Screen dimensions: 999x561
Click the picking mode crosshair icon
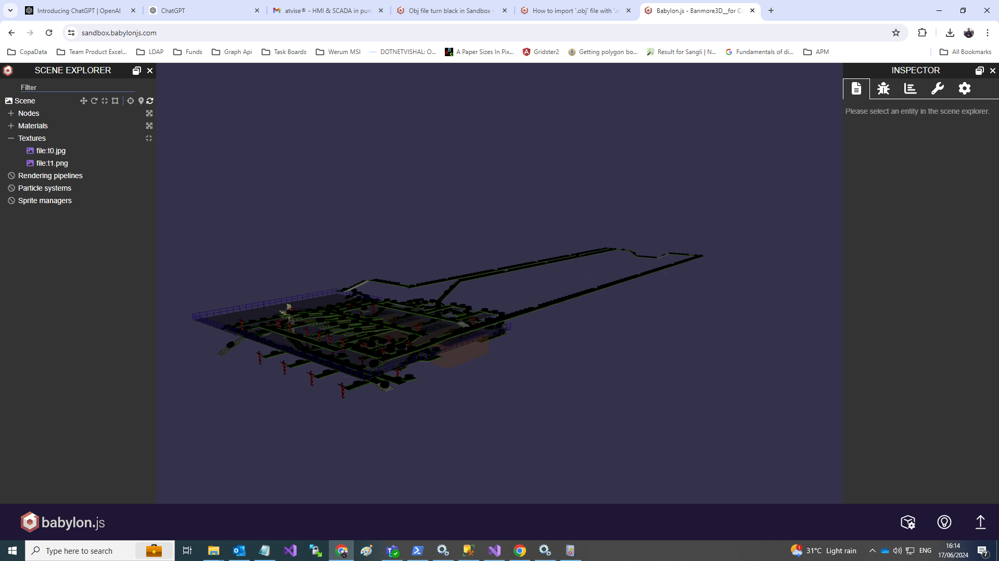pos(131,101)
